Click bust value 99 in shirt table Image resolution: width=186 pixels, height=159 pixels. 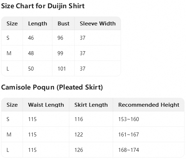60,53
